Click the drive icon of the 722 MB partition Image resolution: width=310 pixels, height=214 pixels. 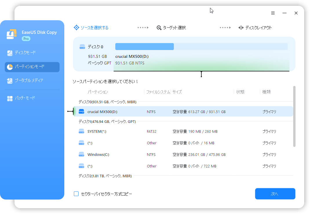tap(81, 166)
